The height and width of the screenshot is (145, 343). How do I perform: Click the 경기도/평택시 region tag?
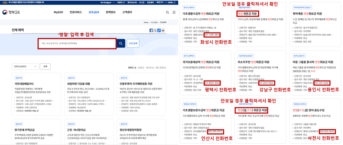click(188, 56)
